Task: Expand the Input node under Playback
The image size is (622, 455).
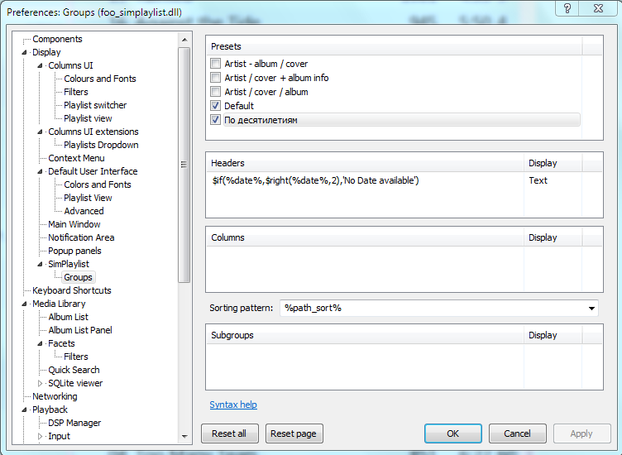Action: [x=40, y=436]
